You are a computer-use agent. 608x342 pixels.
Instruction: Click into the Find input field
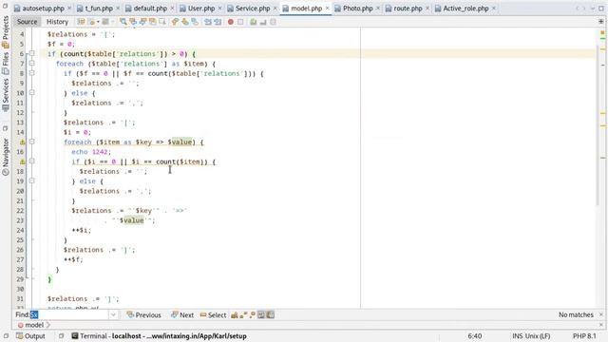[x=69, y=314]
